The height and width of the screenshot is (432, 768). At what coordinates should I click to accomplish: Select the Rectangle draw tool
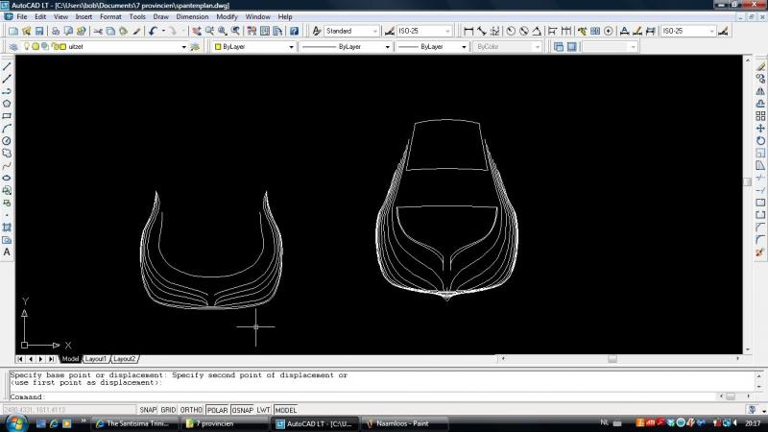pos(7,116)
